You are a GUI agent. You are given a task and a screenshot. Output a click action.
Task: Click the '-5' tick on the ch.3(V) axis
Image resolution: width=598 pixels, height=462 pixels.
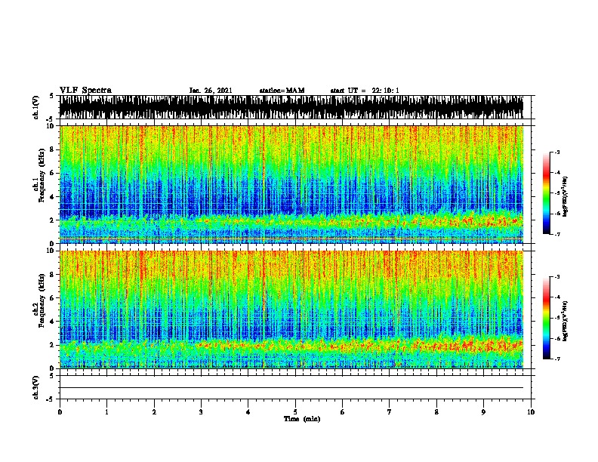pyautogui.click(x=50, y=399)
